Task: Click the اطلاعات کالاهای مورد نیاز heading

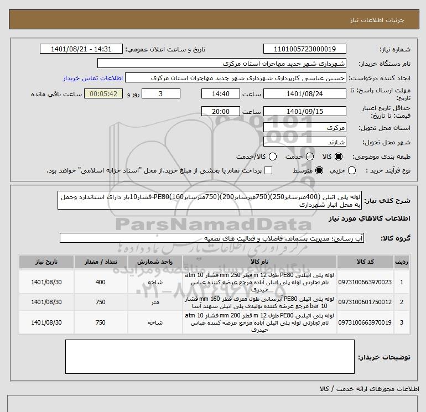Action: point(370,218)
